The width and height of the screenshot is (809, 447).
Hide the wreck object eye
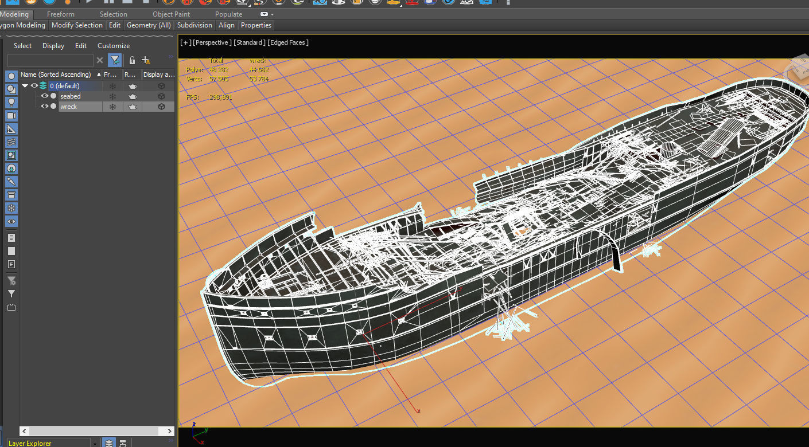(44, 107)
